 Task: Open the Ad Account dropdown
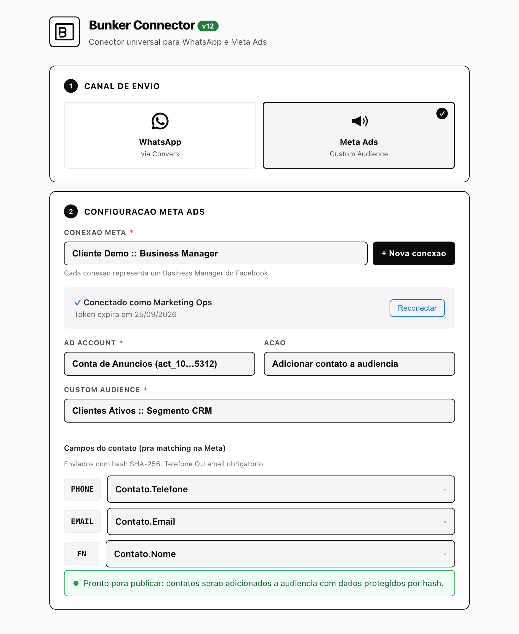point(159,364)
